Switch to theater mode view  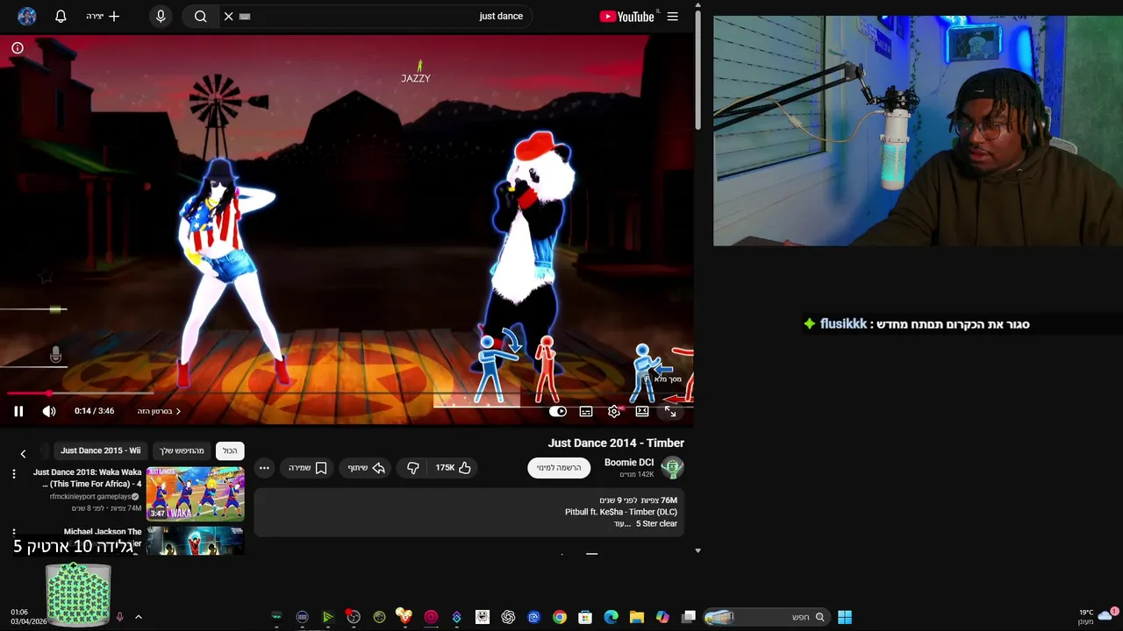tap(642, 411)
